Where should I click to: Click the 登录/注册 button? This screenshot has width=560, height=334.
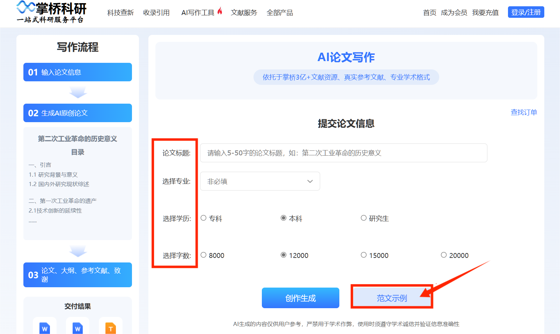[x=526, y=12]
